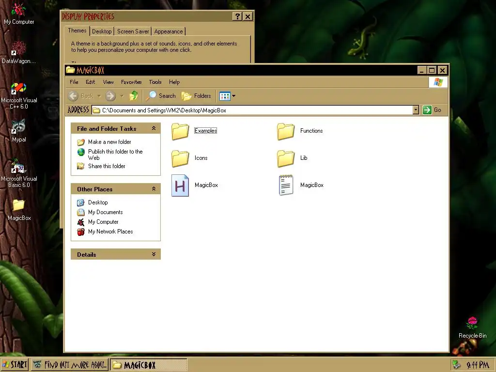
Task: Click the address path field
Action: pyautogui.click(x=252, y=110)
